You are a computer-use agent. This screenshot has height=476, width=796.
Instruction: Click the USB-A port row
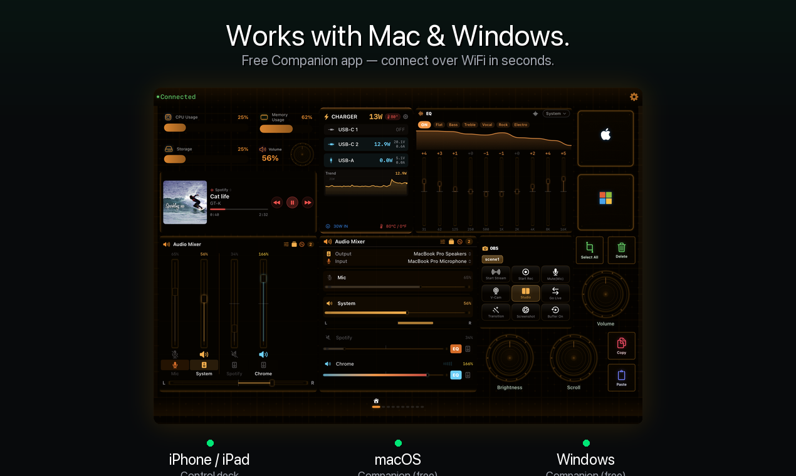pyautogui.click(x=366, y=160)
